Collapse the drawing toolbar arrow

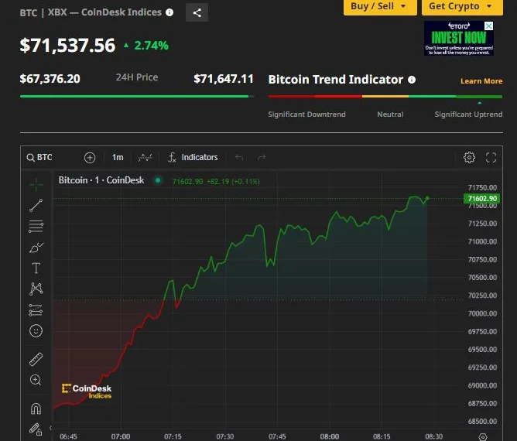tap(50, 428)
